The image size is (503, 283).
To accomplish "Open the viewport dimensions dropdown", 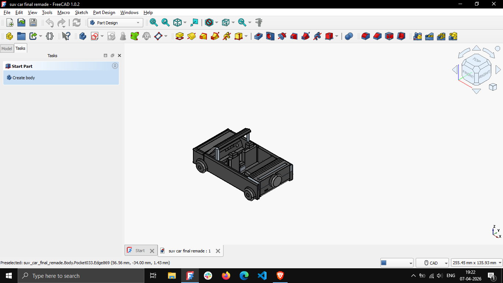I will [477, 263].
